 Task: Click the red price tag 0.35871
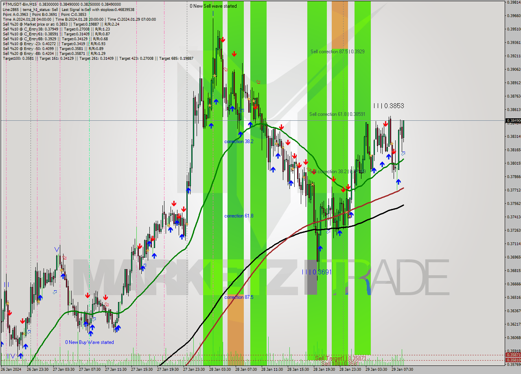click(x=513, y=355)
